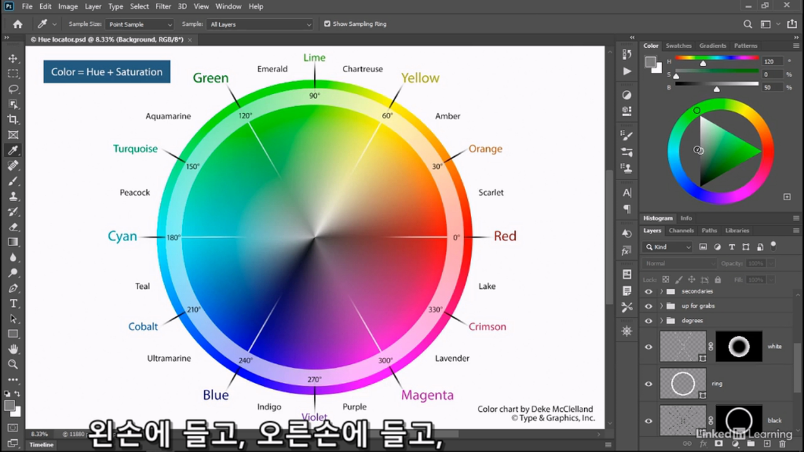Image resolution: width=804 pixels, height=452 pixels.
Task: Select the History Brush tool
Action: 13,211
